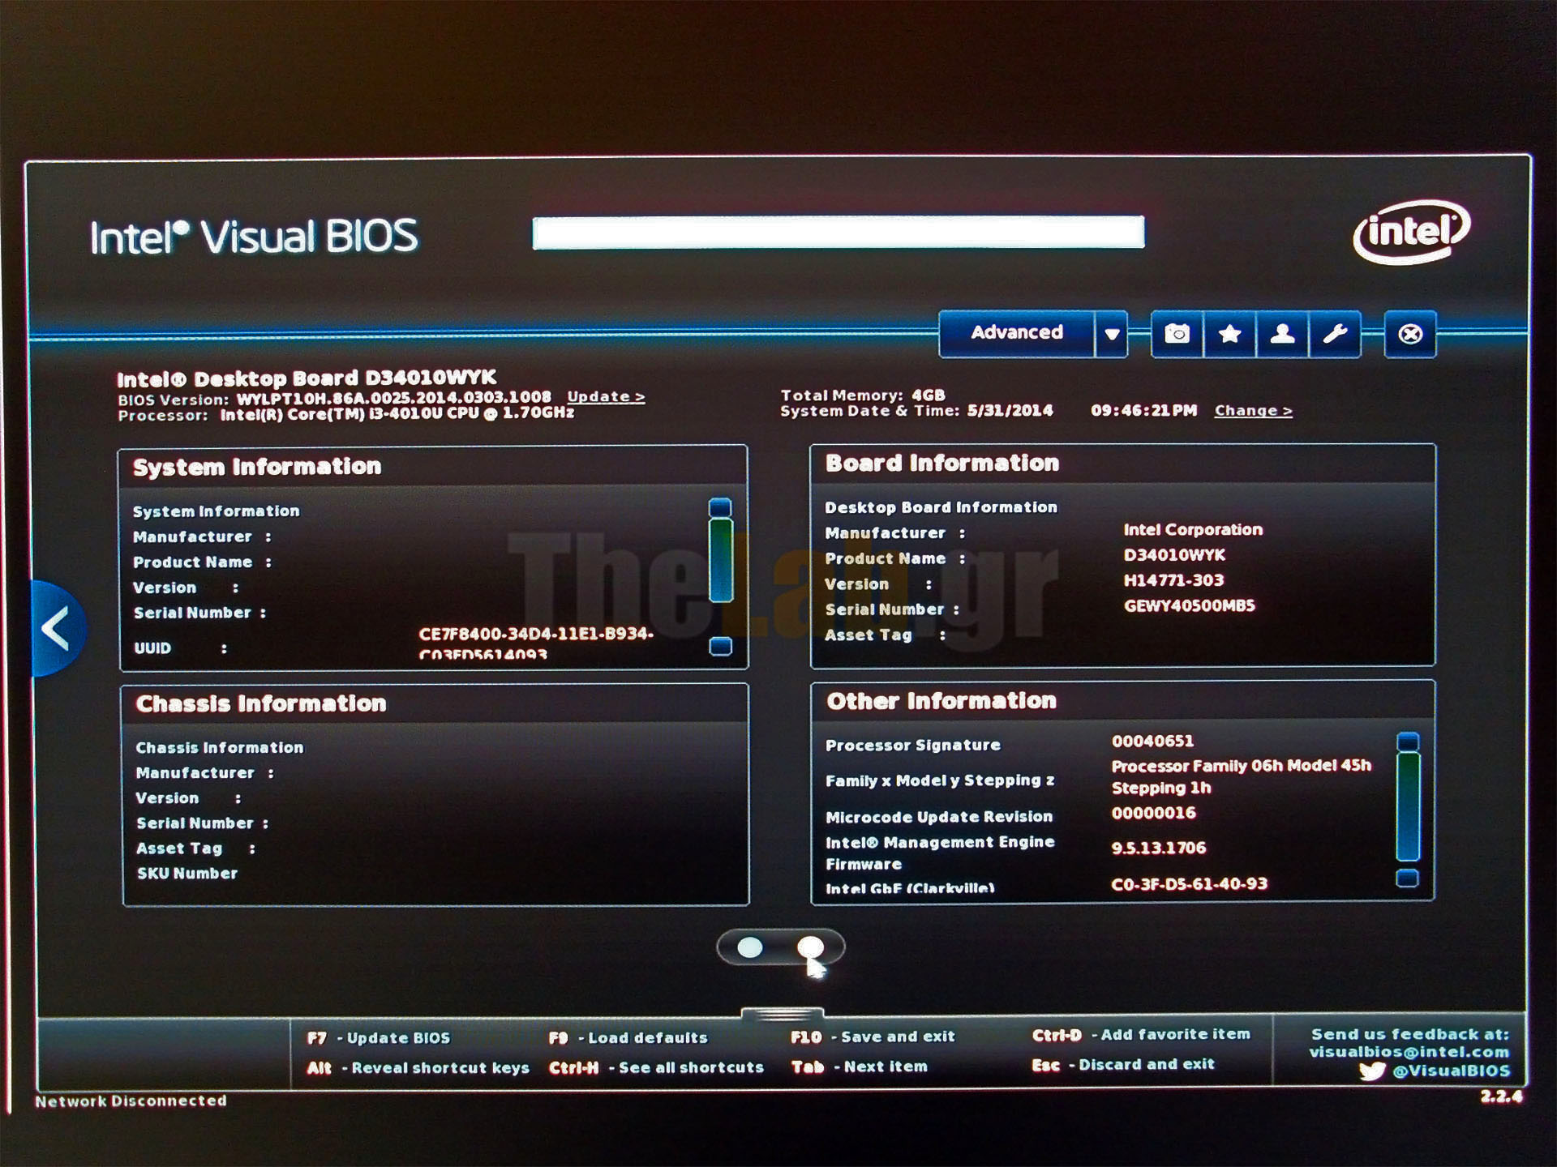
Task: Click the X exit icon in toolbar
Action: (x=1410, y=334)
